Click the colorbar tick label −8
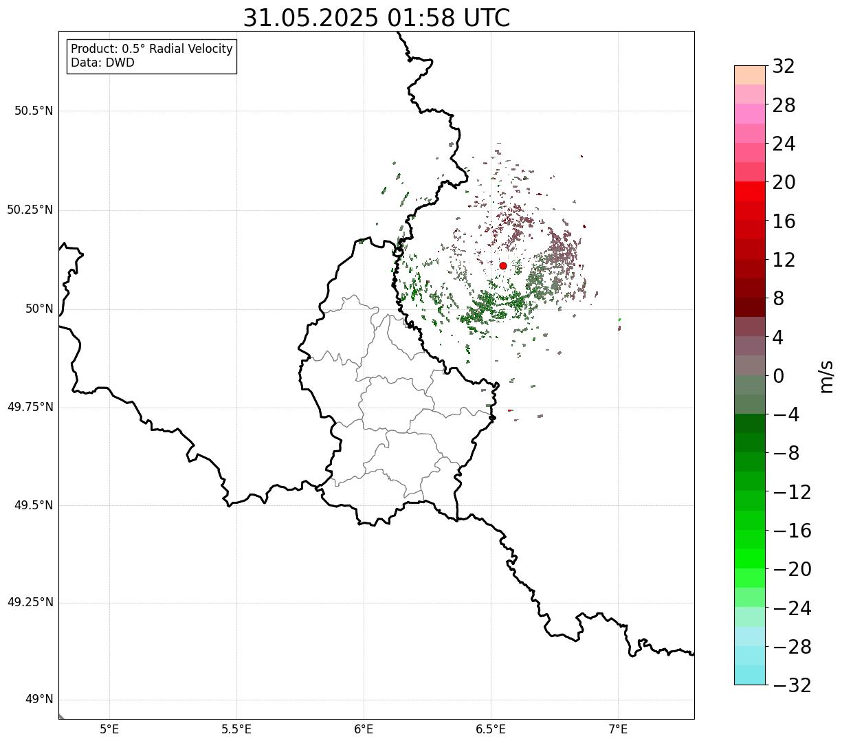 pyautogui.click(x=786, y=454)
